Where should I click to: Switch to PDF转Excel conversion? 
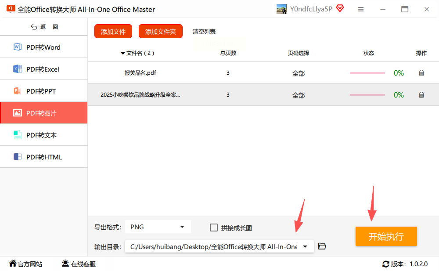tap(43, 69)
